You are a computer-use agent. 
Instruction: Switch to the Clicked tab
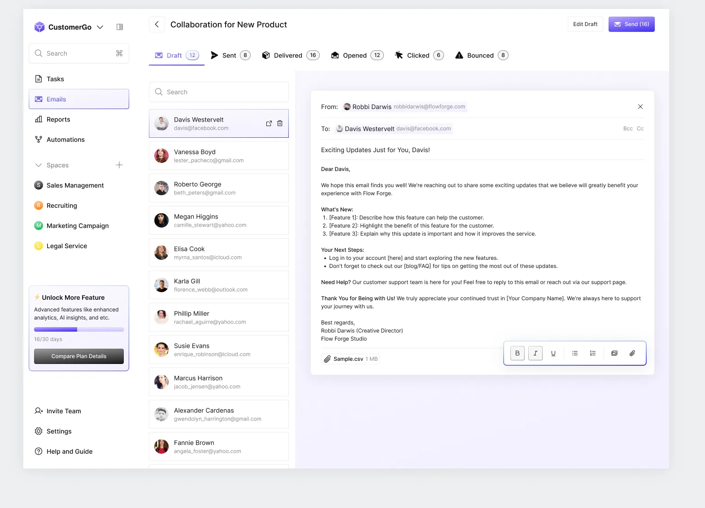click(419, 56)
